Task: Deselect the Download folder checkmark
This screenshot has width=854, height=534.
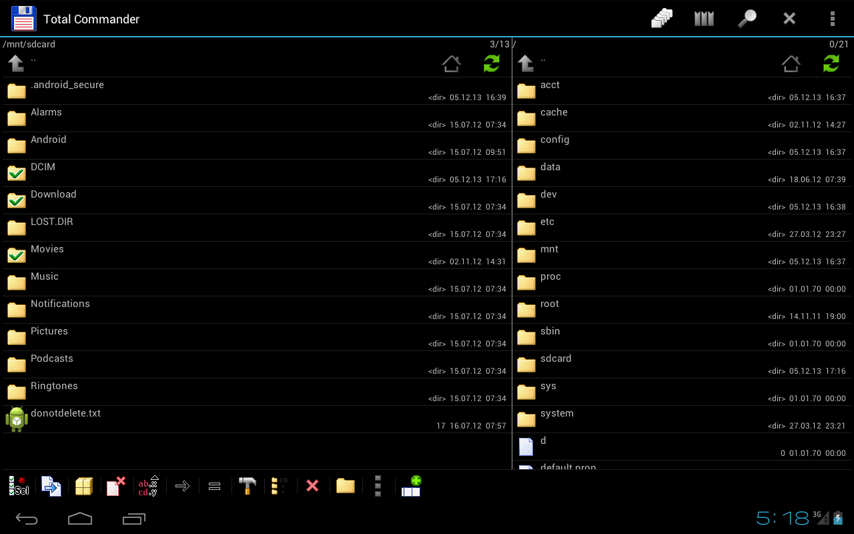Action: (16, 200)
